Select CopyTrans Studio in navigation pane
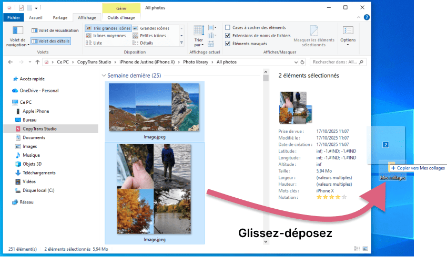447x257 pixels. point(50,129)
